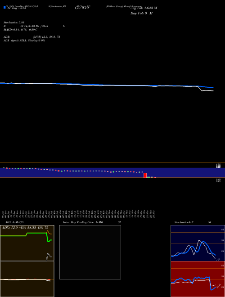
Task: Click the blue 12-day SMA legend square
Action: point(4,7)
